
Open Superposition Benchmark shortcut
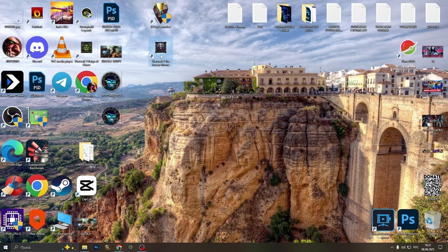click(37, 155)
